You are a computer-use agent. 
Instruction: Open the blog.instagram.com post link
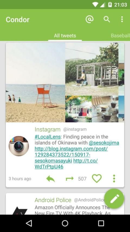point(71,155)
